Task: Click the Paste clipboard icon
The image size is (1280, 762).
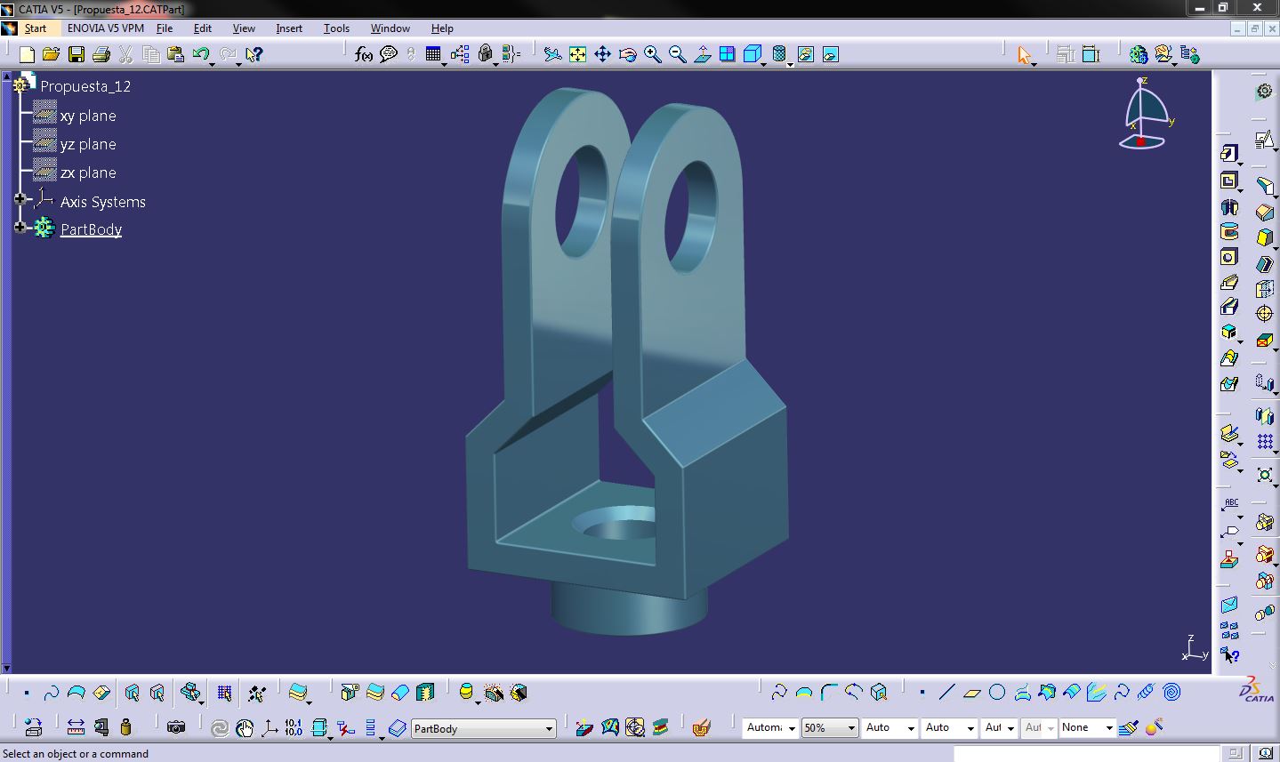Action: tap(176, 54)
